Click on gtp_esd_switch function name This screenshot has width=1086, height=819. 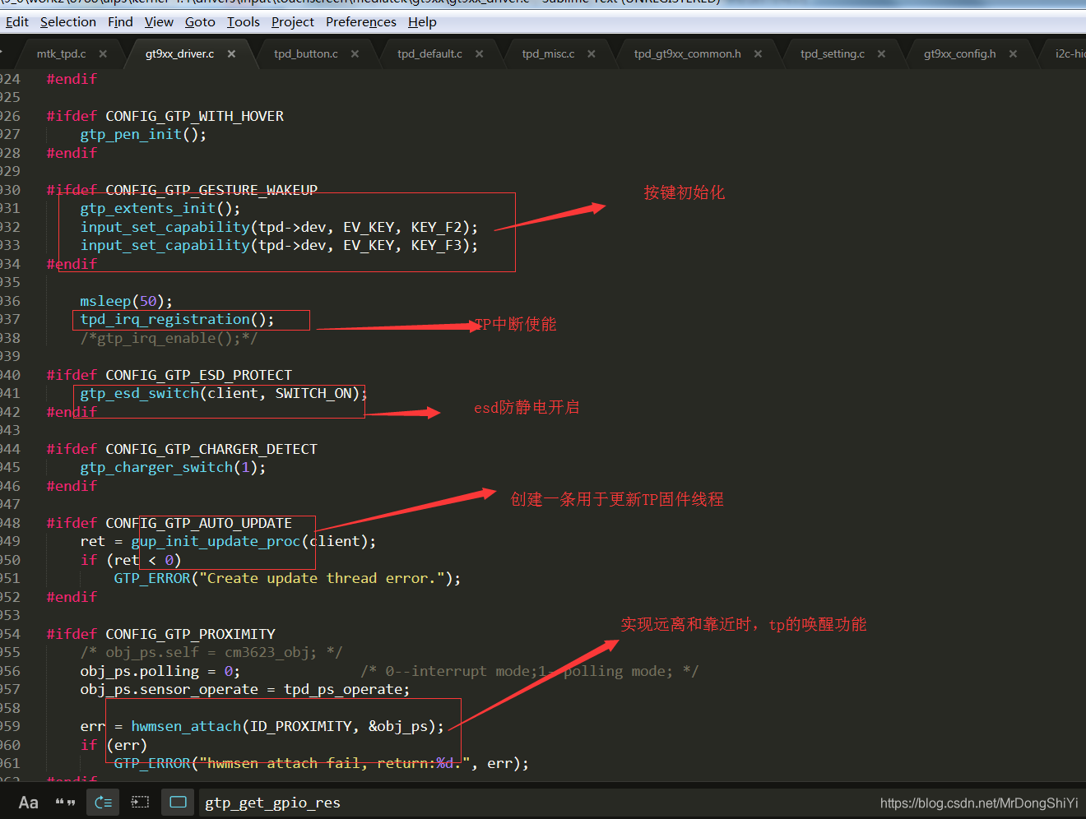pos(140,393)
